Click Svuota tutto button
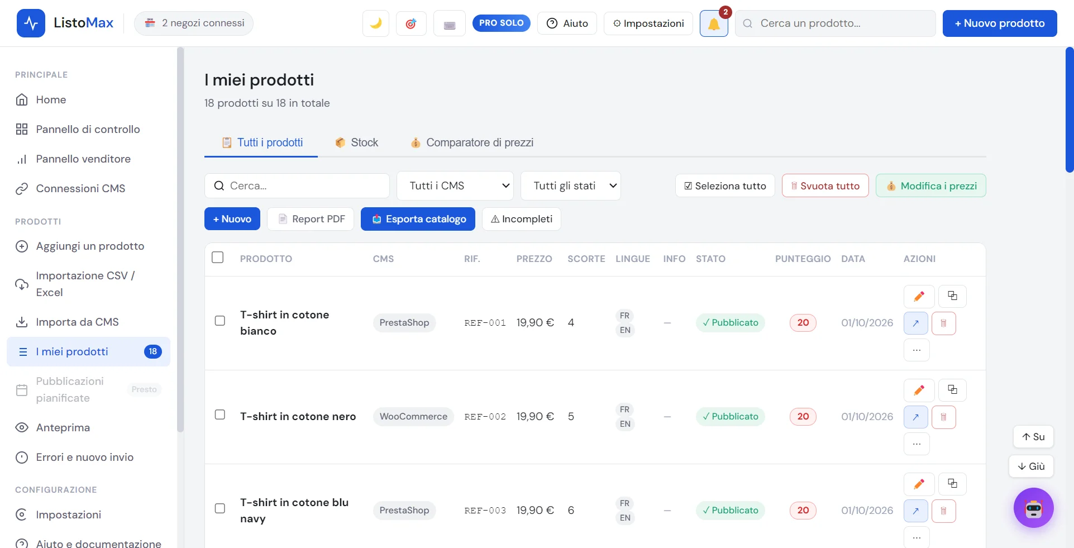Screen dimensions: 1074x548 825,185
